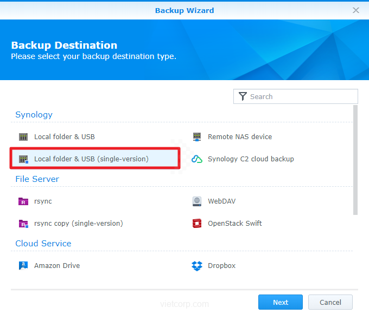The height and width of the screenshot is (314, 369).
Task: Click the Cloud Service category header
Action: click(43, 244)
